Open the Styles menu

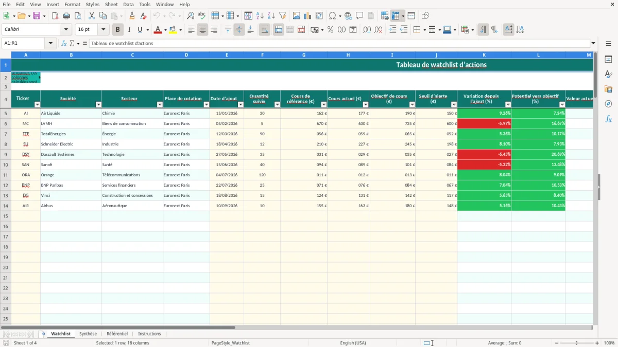click(x=93, y=4)
